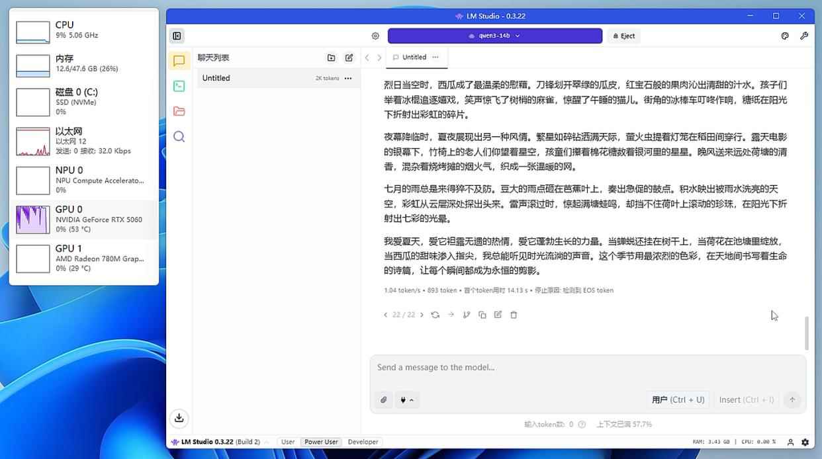Enable Developer mode

[x=363, y=442]
